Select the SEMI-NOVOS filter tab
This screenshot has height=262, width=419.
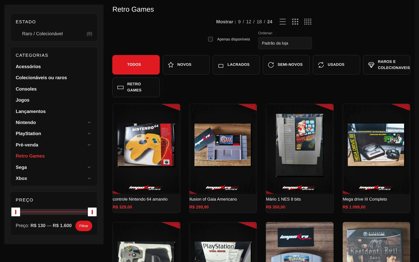(286, 65)
